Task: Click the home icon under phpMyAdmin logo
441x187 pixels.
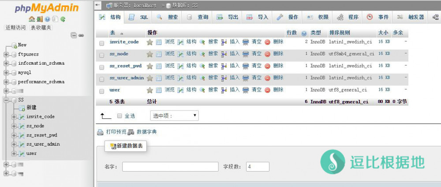Action: pyautogui.click(x=31, y=19)
